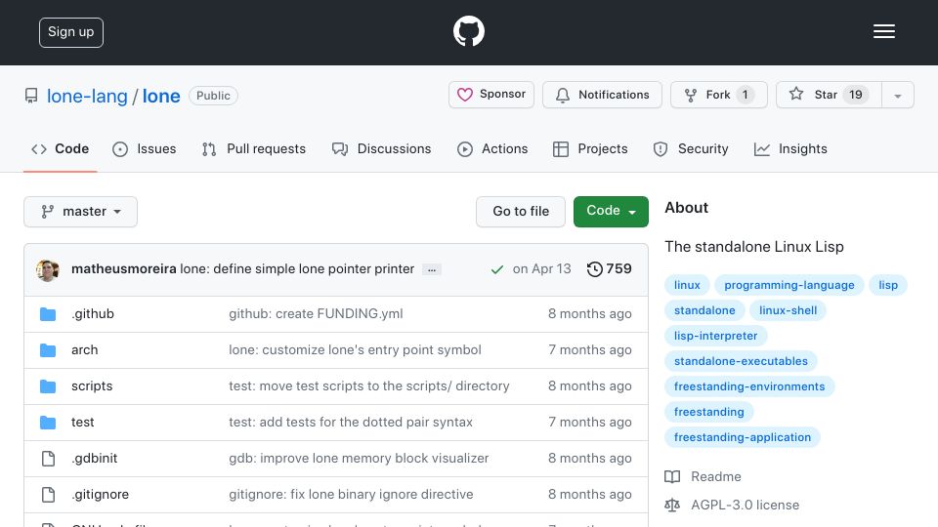Screen dimensions: 938x527
Task: Click the matheusmoreira author link
Action: (124, 269)
